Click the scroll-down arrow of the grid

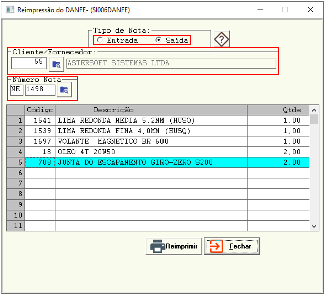(314, 226)
